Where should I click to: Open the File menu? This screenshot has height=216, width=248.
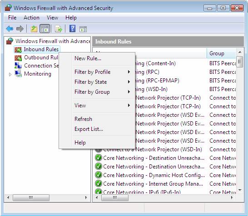(x=12, y=18)
